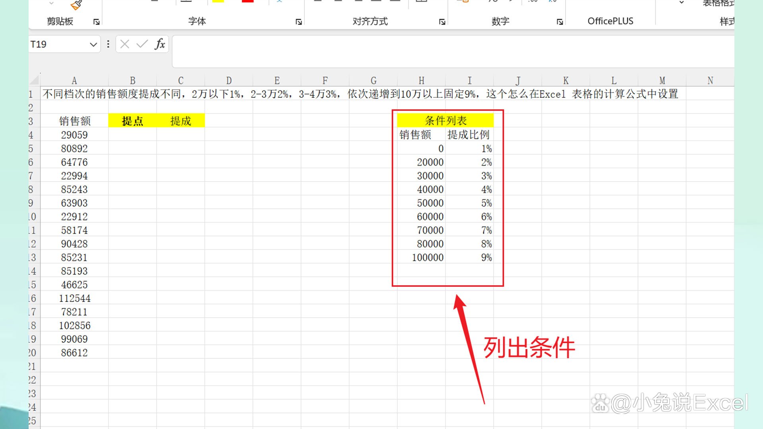Select column I header

tap(469, 81)
